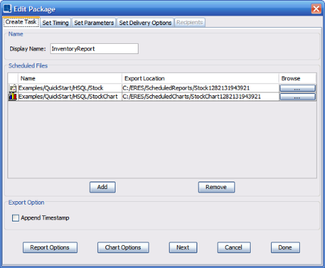
Task: Open Chart Options
Action: [x=123, y=248]
